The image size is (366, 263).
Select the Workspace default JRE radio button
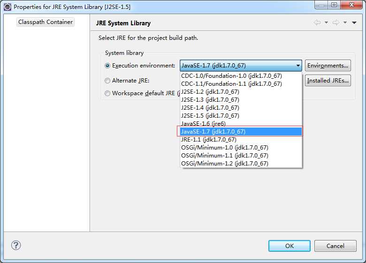[107, 93]
